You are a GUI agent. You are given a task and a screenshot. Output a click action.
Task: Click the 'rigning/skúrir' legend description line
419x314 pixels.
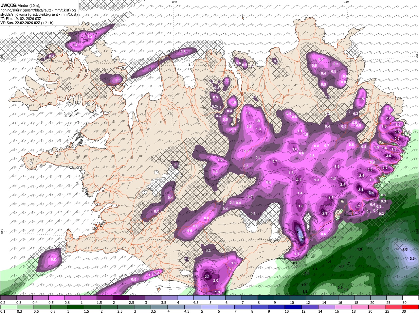coord(38,10)
